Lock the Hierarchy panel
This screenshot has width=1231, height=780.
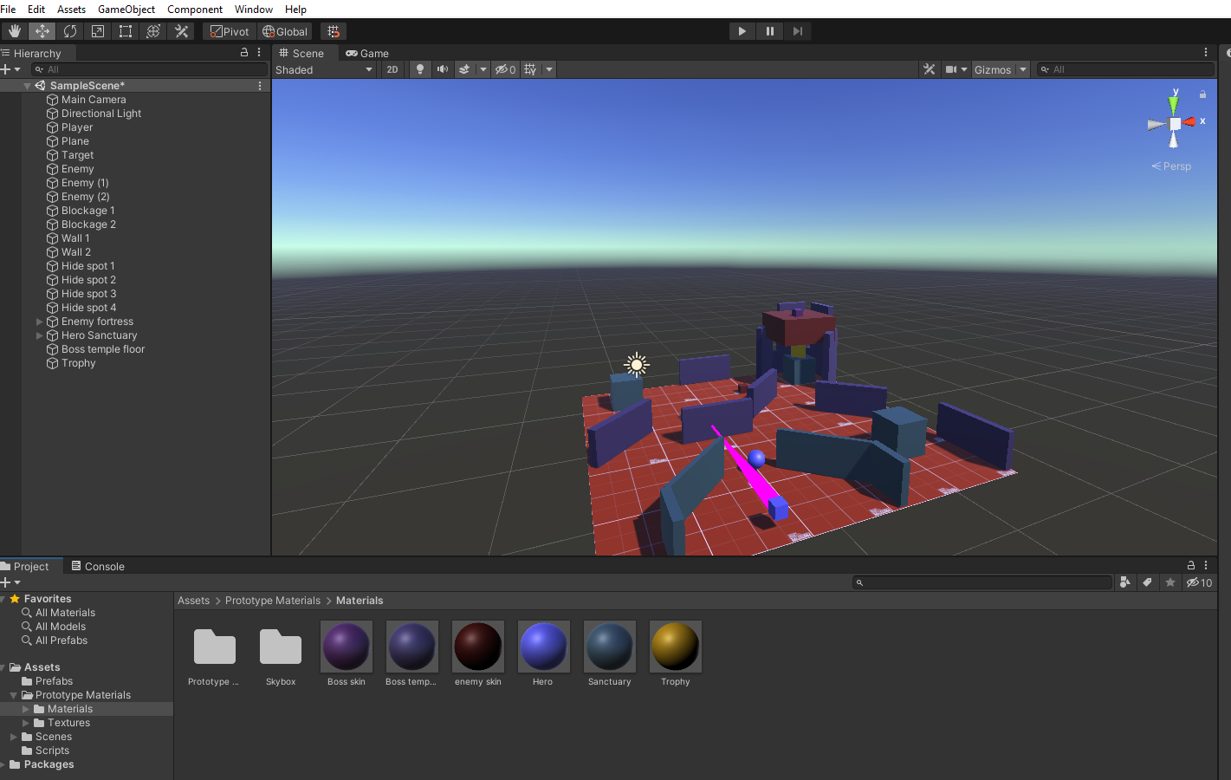244,53
